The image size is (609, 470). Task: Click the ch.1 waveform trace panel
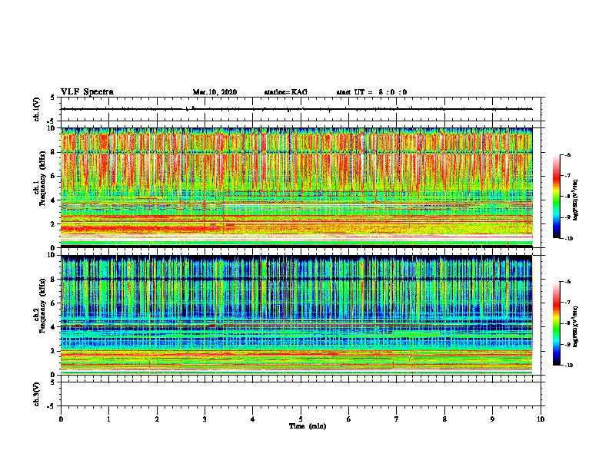301,109
